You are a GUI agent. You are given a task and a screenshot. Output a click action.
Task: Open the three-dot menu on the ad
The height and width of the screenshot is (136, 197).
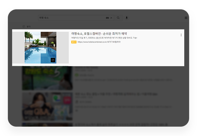click(x=181, y=35)
